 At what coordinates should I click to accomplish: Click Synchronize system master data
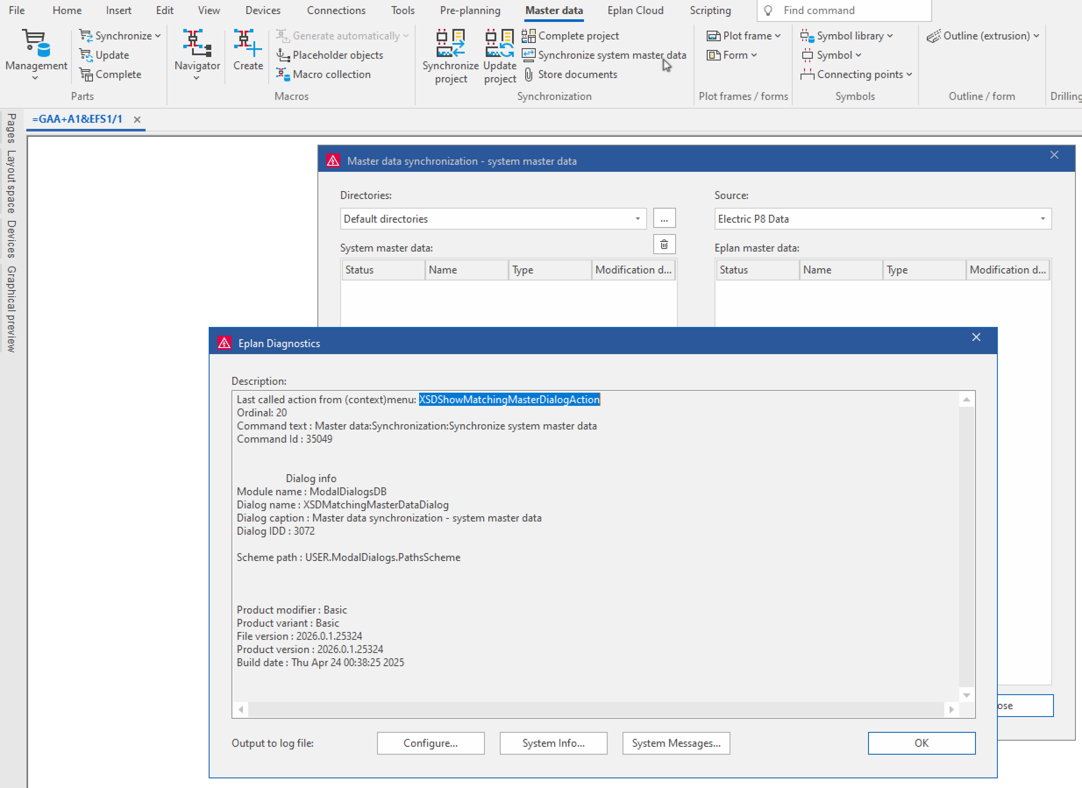coord(604,55)
